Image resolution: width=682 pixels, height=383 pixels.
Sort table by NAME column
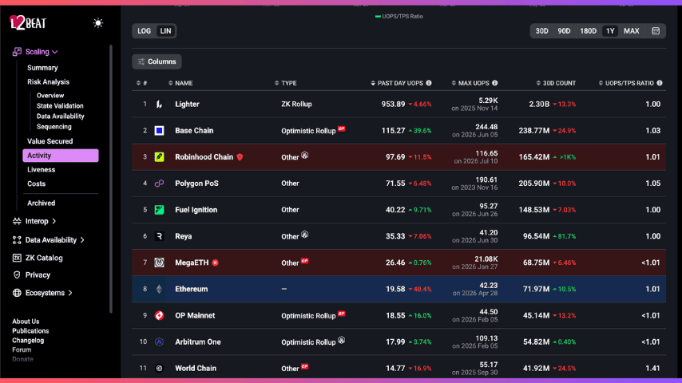[180, 83]
